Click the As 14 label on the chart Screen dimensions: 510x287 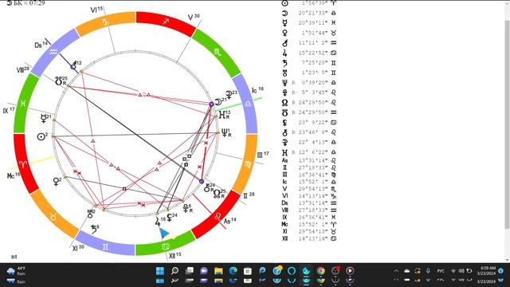pyautogui.click(x=229, y=222)
